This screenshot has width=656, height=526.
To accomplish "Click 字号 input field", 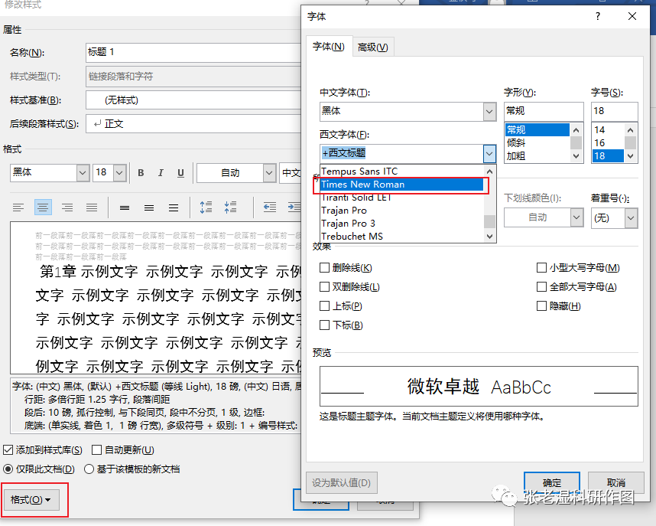I will click(614, 111).
